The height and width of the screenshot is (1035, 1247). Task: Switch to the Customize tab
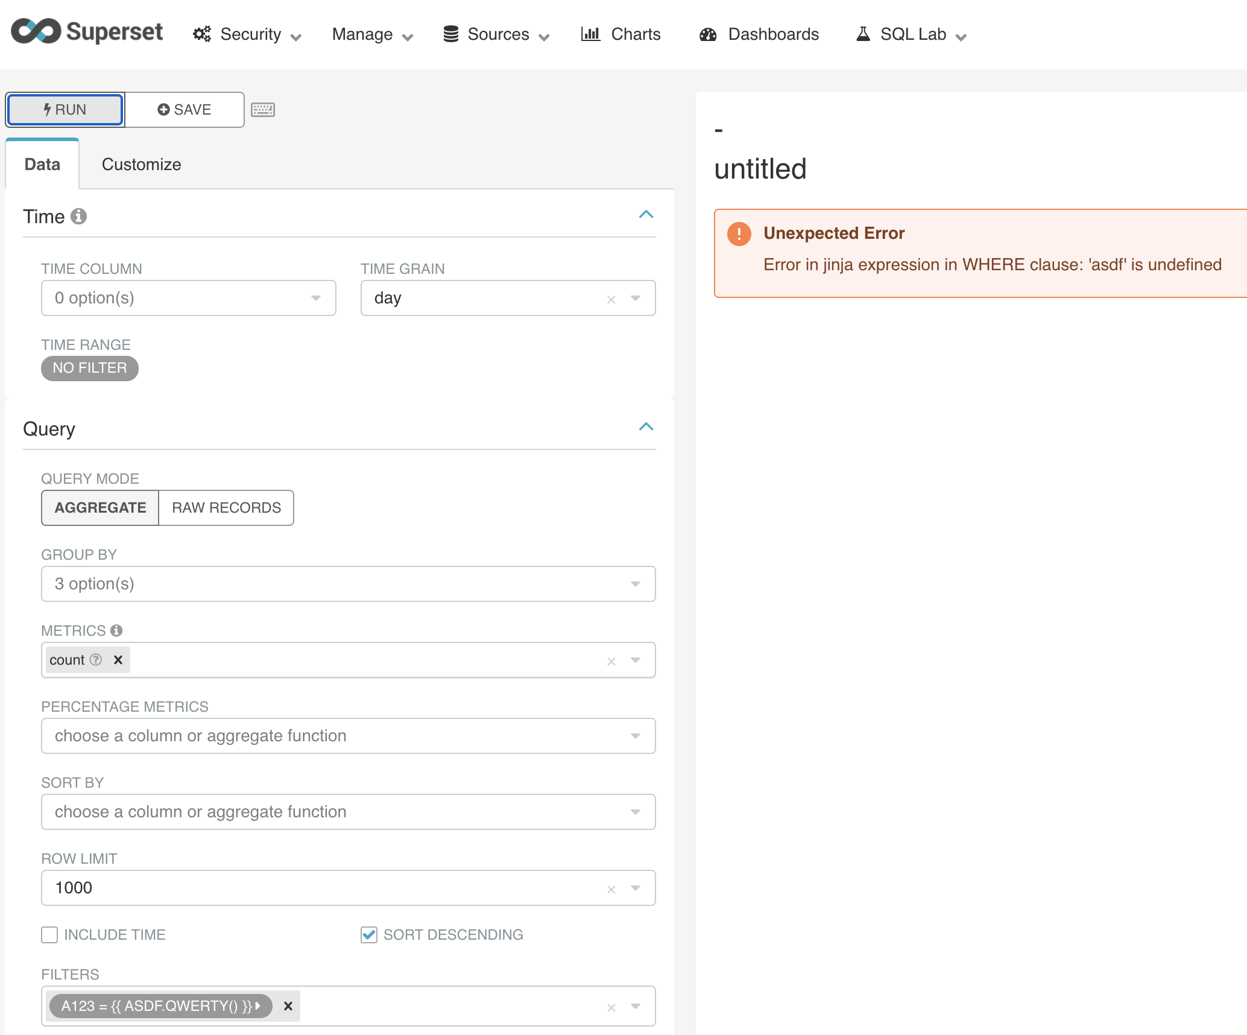pos(141,165)
